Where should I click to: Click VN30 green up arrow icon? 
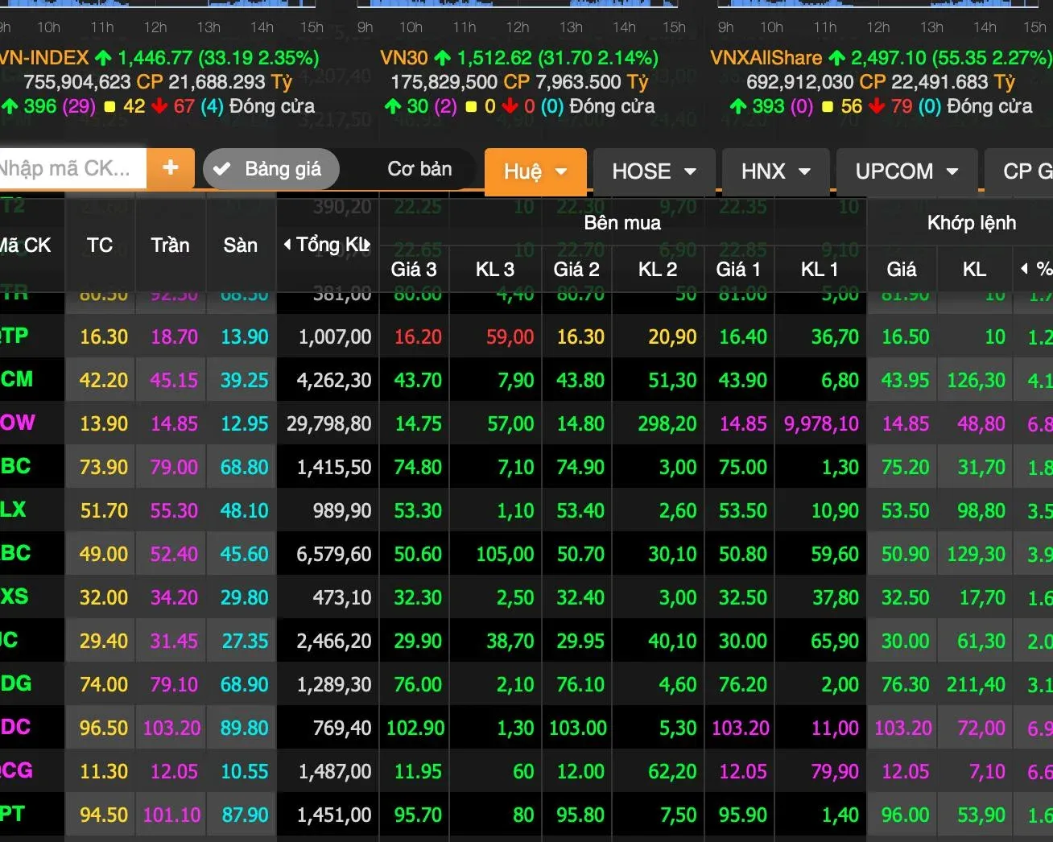tap(442, 58)
